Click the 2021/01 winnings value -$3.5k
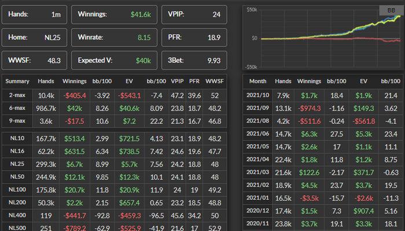 [309, 199]
